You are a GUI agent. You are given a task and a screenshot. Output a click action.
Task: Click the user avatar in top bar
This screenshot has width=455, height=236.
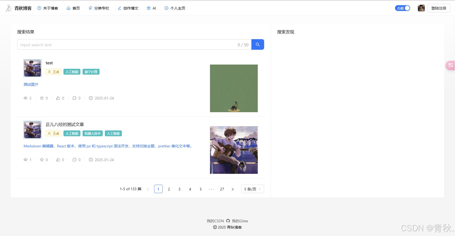click(x=421, y=8)
